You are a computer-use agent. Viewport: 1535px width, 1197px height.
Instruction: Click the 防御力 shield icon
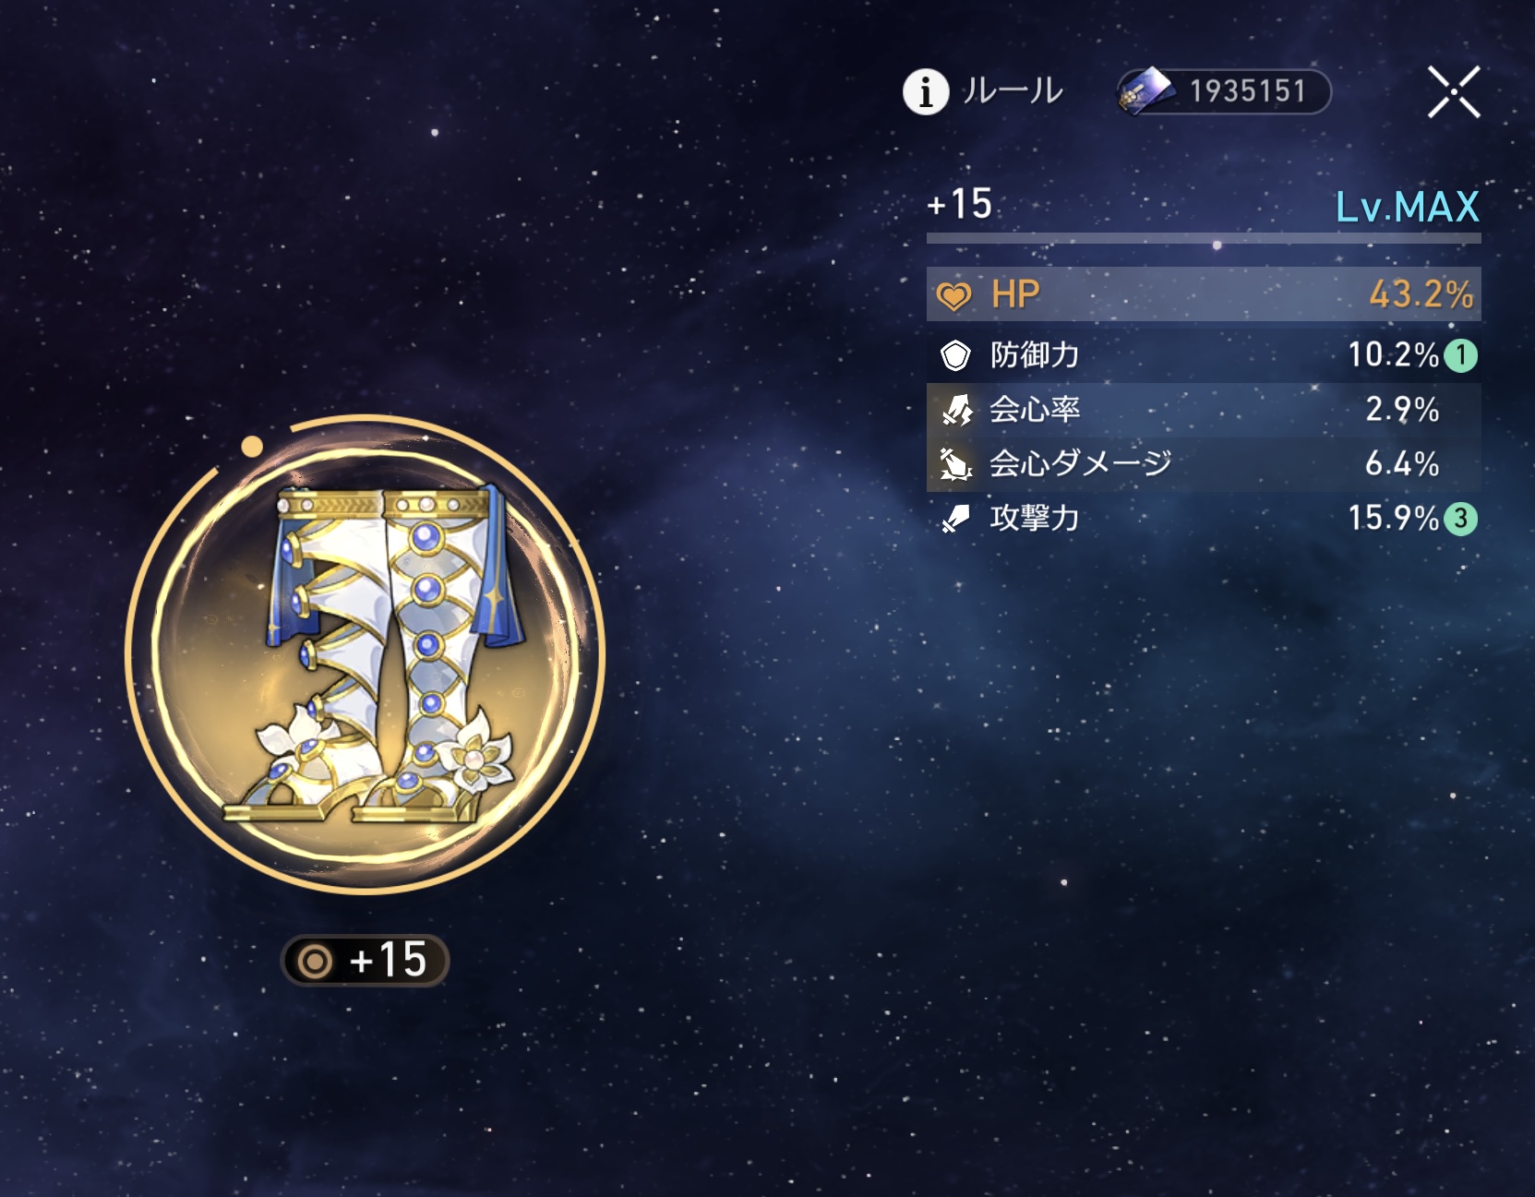click(x=955, y=355)
